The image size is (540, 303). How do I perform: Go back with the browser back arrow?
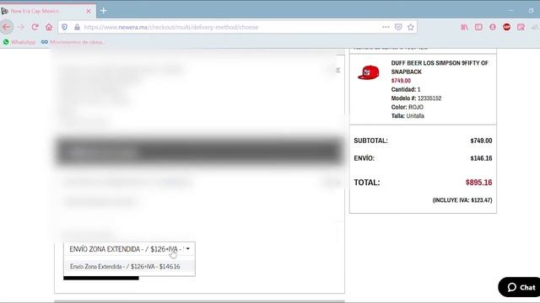[x=7, y=27]
